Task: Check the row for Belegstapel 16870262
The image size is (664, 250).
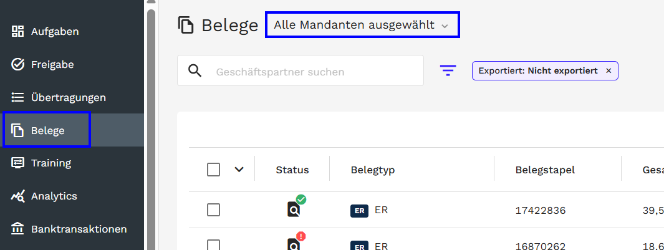Action: pyautogui.click(x=214, y=245)
